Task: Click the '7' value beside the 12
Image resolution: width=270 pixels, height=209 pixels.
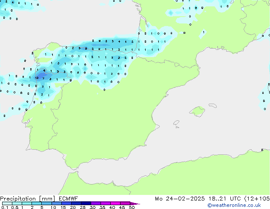Action: [43, 78]
